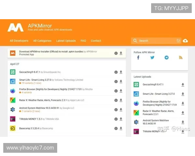Open the RSS feed icon

coord(181,58)
